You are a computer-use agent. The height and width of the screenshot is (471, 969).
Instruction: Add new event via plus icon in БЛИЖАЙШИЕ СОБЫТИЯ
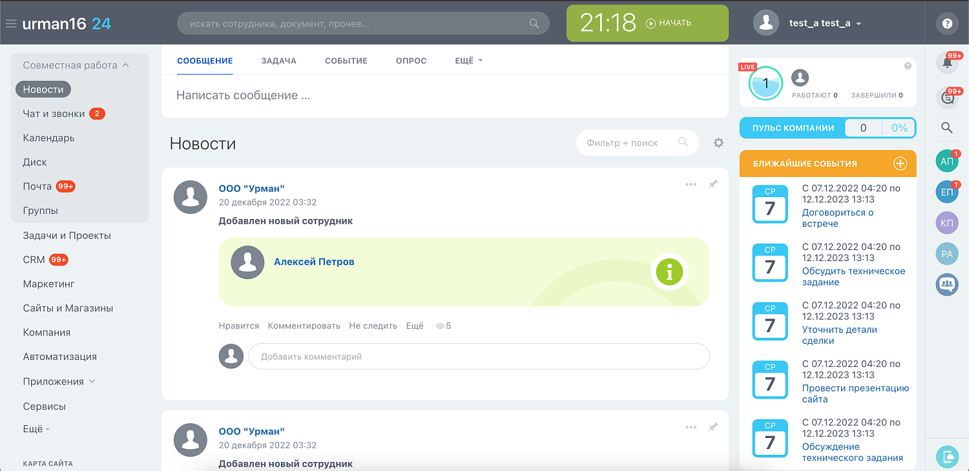(x=900, y=163)
